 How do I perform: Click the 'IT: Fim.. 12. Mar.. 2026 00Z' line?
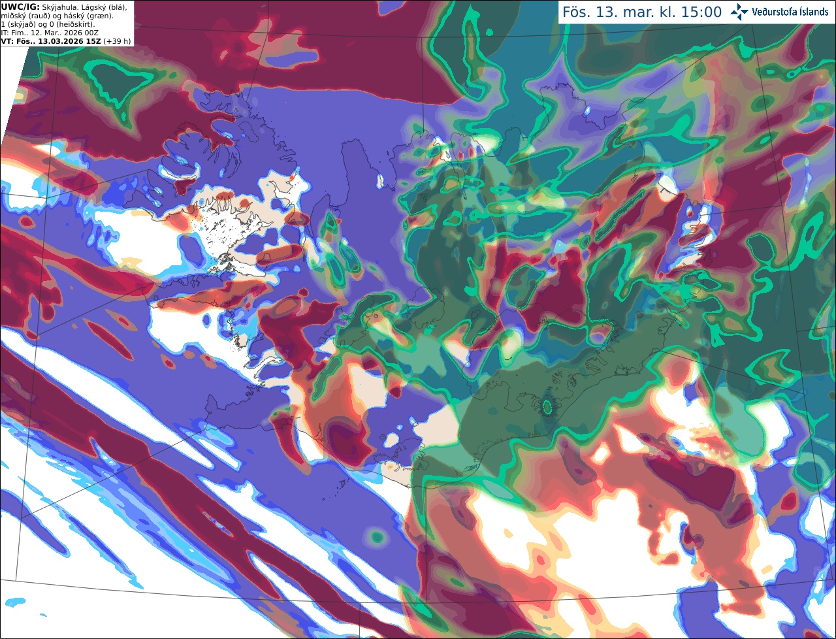(50, 32)
